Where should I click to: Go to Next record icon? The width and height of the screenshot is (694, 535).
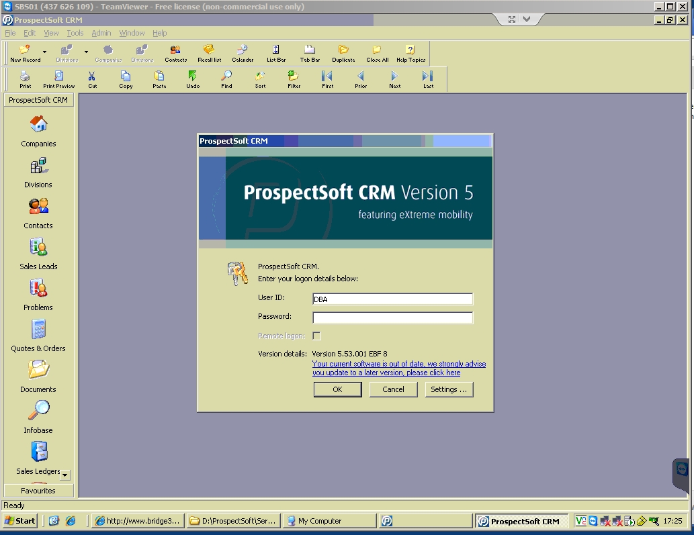click(x=395, y=80)
